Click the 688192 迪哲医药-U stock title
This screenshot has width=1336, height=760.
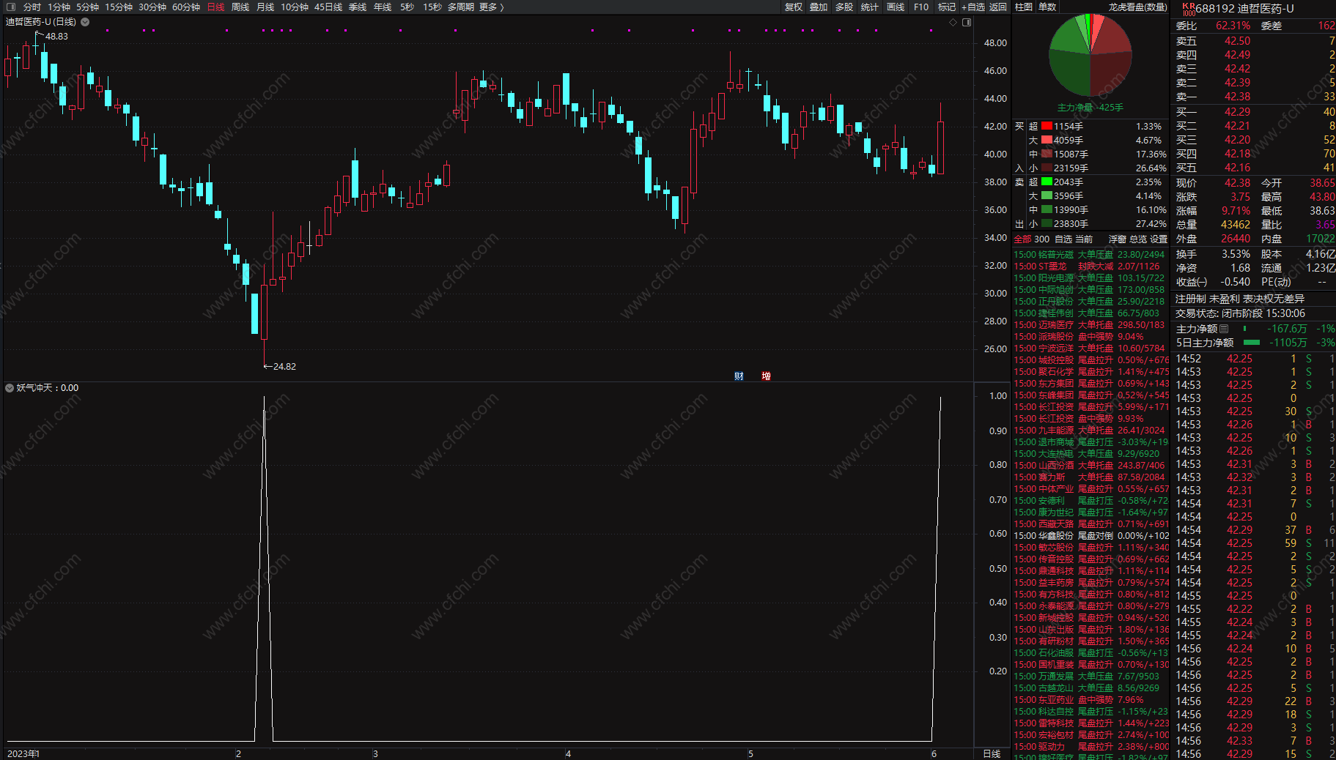pyautogui.click(x=1245, y=9)
